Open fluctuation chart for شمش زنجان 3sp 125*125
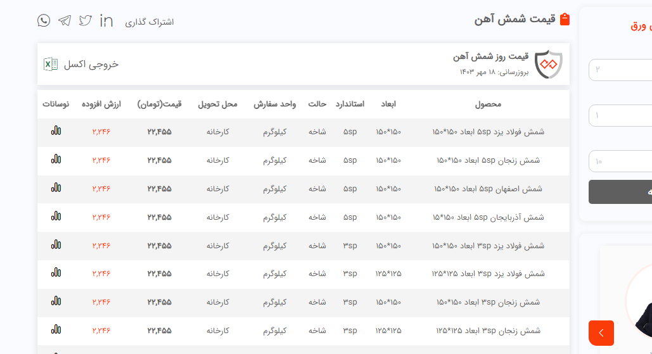 coord(56,330)
